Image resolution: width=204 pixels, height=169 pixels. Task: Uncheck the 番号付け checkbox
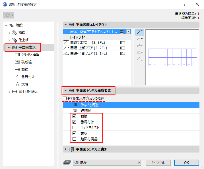click(x=74, y=122)
